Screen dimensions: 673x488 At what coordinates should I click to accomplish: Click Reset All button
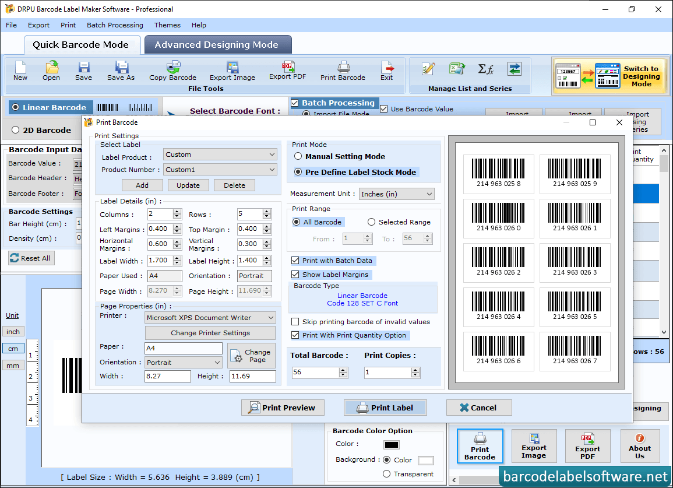[31, 258]
